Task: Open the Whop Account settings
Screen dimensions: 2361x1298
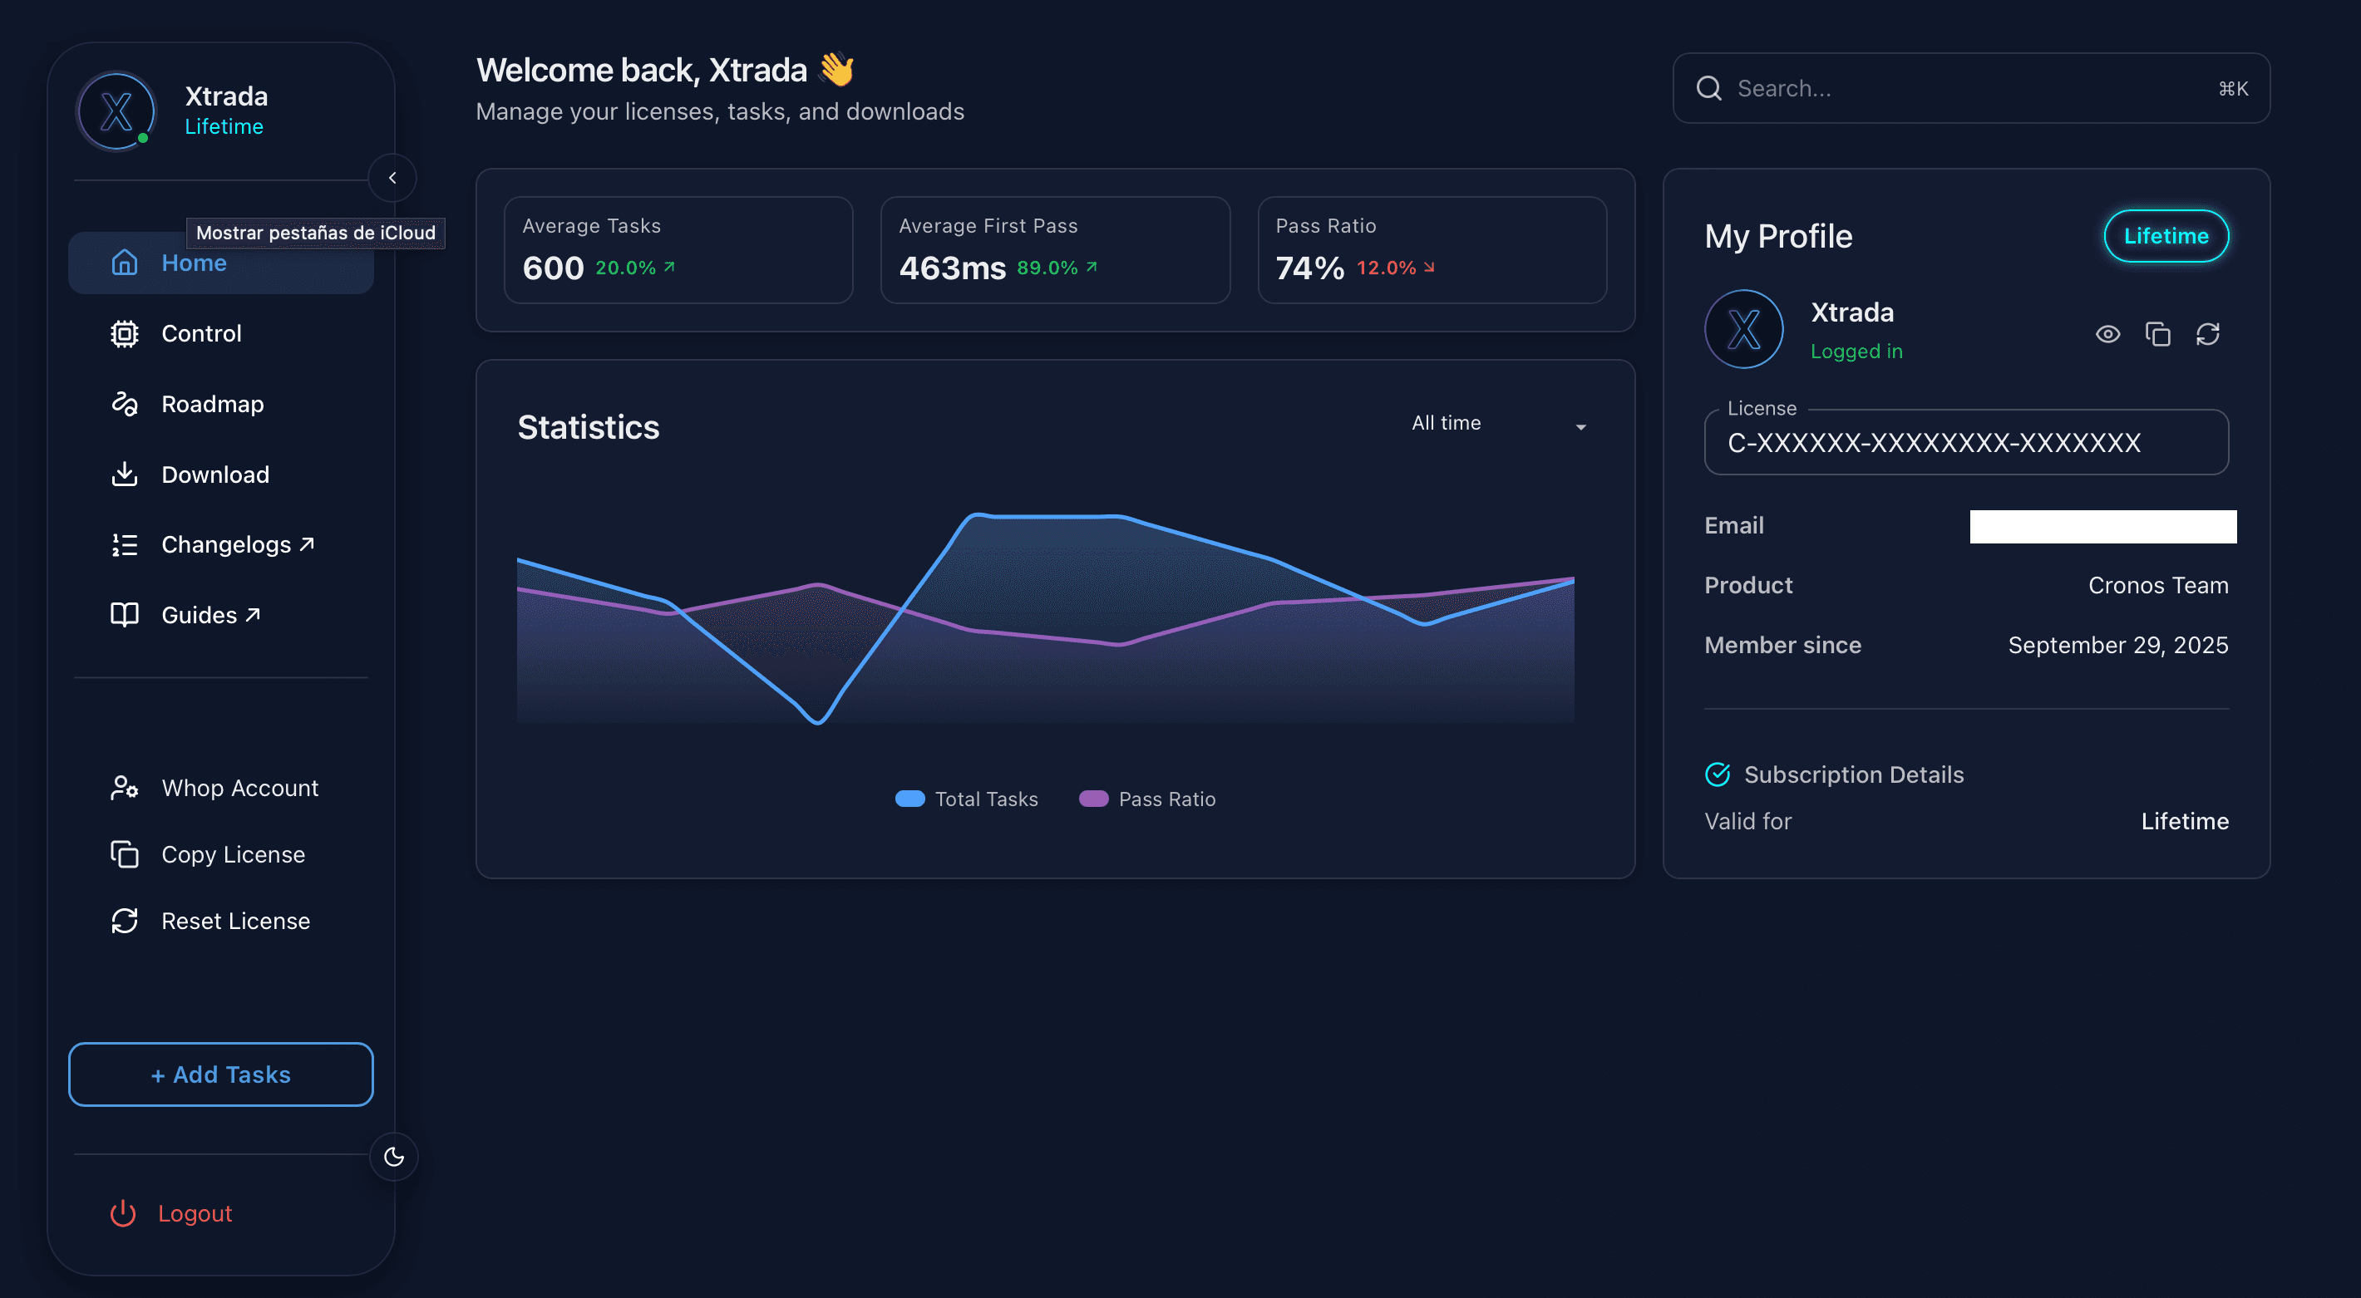Action: [x=239, y=787]
